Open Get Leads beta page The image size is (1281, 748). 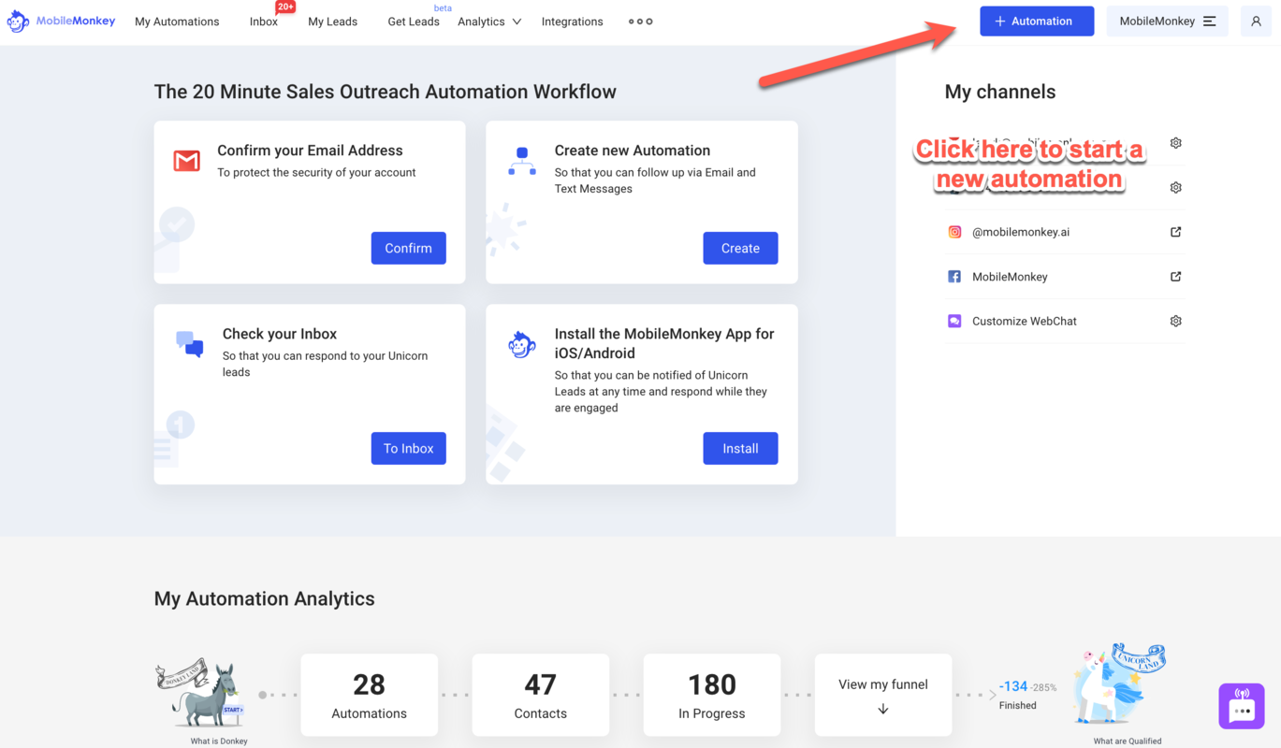pos(414,22)
